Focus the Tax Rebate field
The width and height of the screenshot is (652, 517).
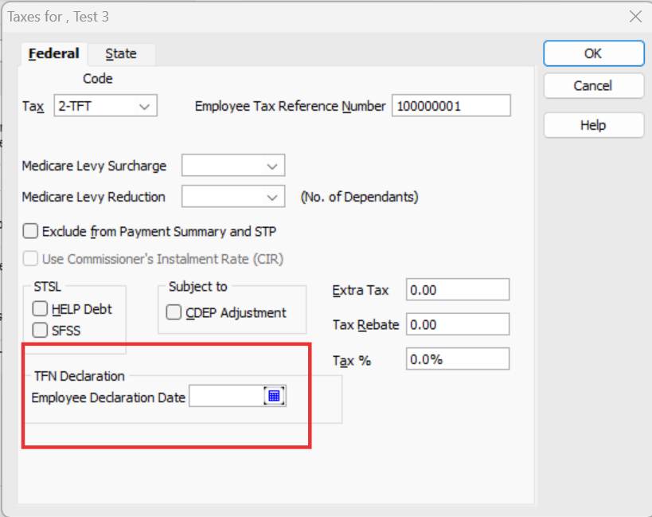point(458,324)
